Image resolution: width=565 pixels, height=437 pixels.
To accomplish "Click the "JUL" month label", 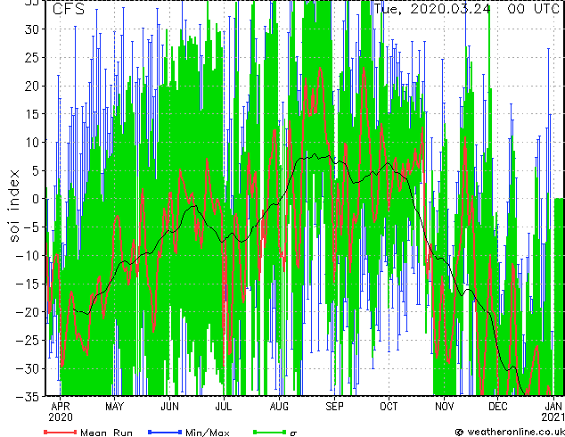I will 224,407.
